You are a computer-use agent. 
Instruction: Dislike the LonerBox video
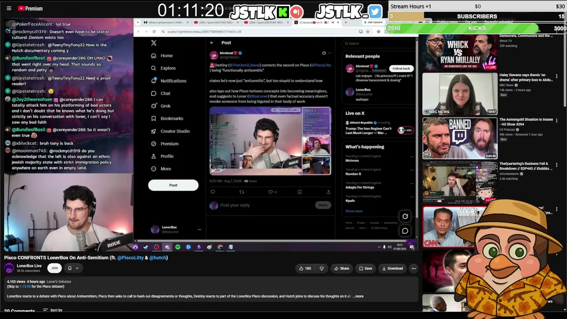pyautogui.click(x=322, y=268)
